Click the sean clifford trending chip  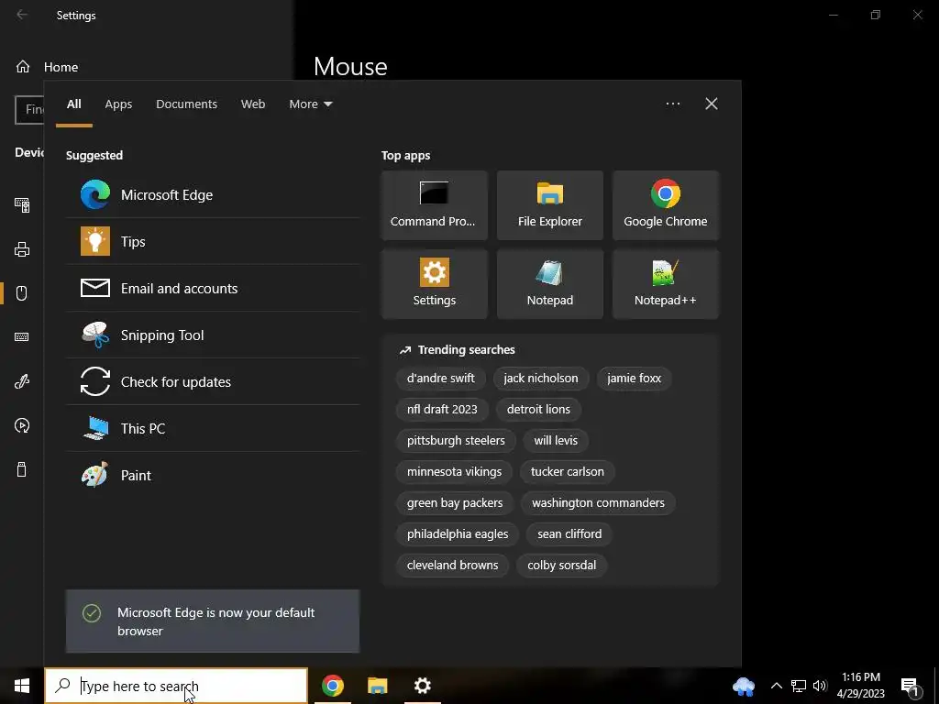[569, 534]
